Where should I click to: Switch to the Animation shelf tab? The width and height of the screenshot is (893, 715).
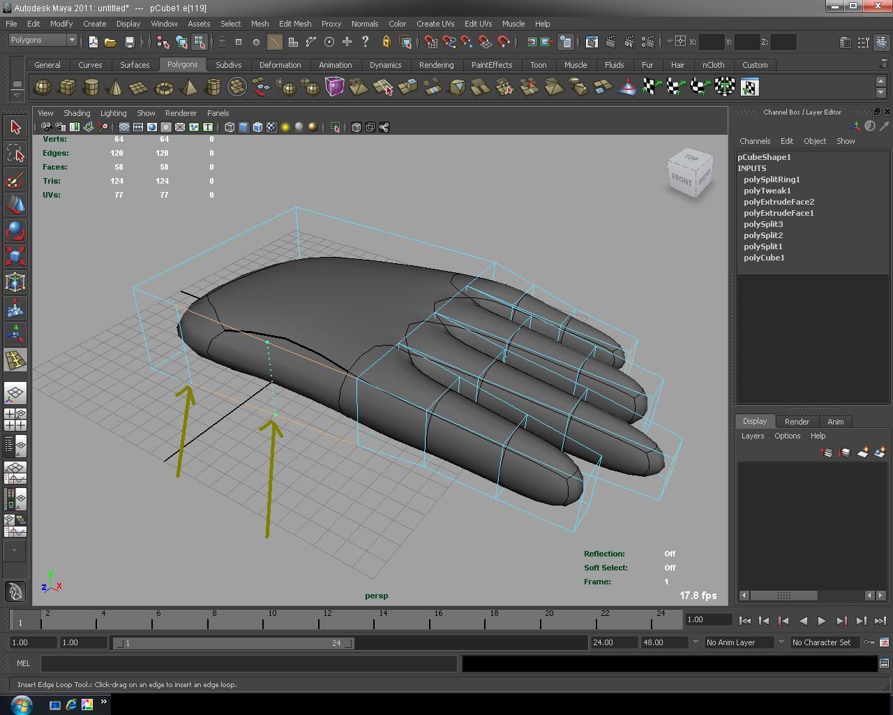pos(336,65)
